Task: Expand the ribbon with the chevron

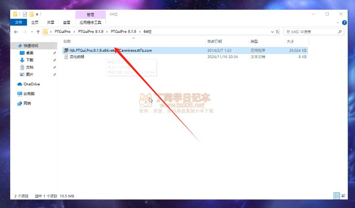Action: (338, 23)
